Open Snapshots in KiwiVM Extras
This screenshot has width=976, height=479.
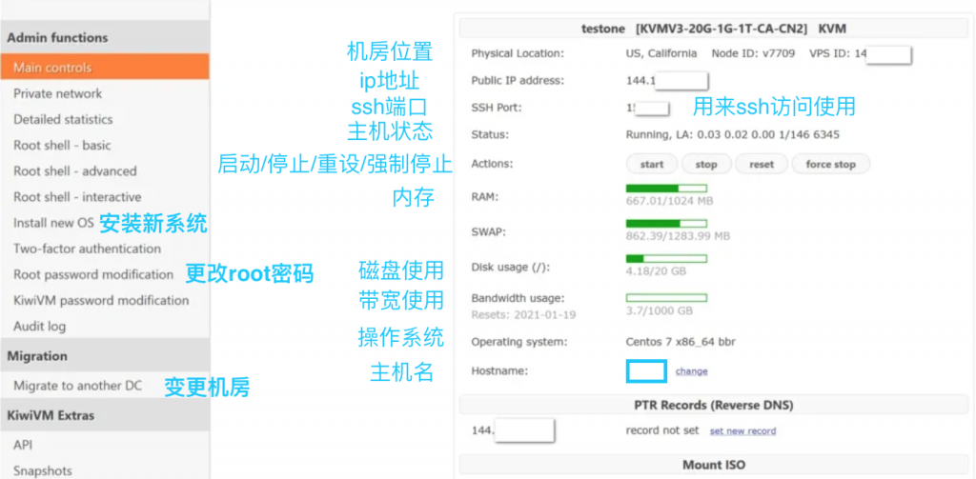click(42, 470)
